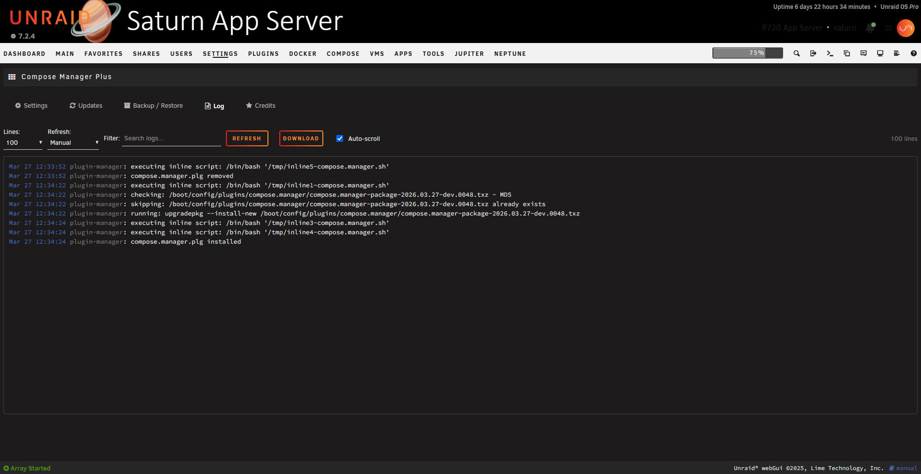The width and height of the screenshot is (921, 474).
Task: Click the Refresh button
Action: (x=247, y=138)
